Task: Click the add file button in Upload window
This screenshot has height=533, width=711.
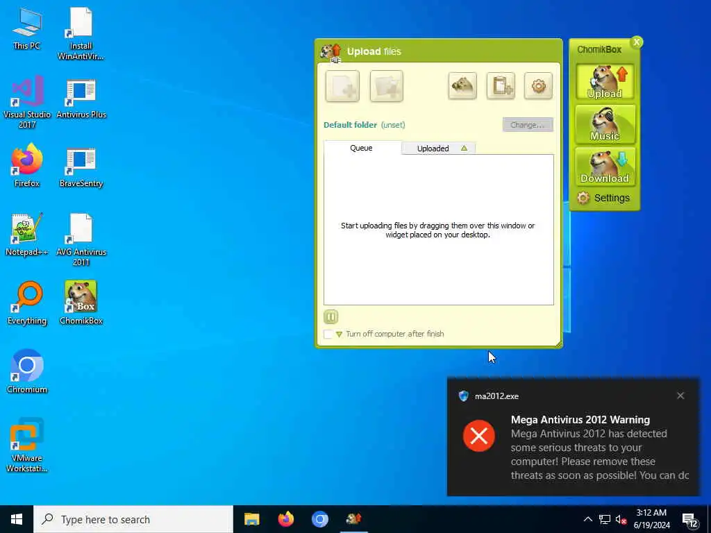Action: (x=342, y=86)
